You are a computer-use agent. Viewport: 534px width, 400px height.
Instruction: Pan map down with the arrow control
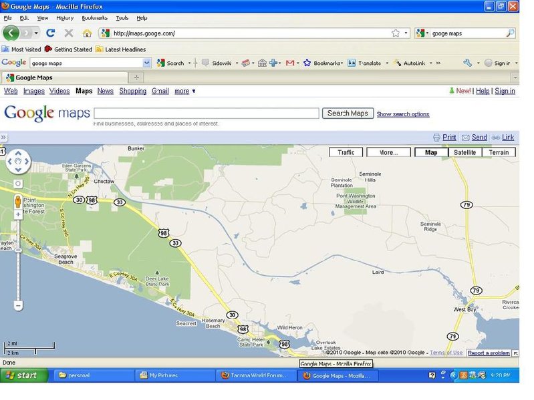(18, 170)
